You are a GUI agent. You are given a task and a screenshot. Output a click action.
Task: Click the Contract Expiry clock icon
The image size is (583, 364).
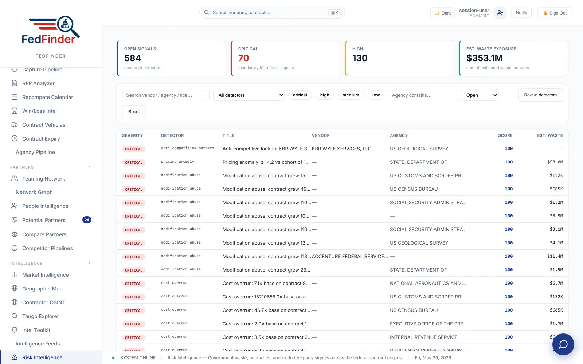click(x=15, y=138)
